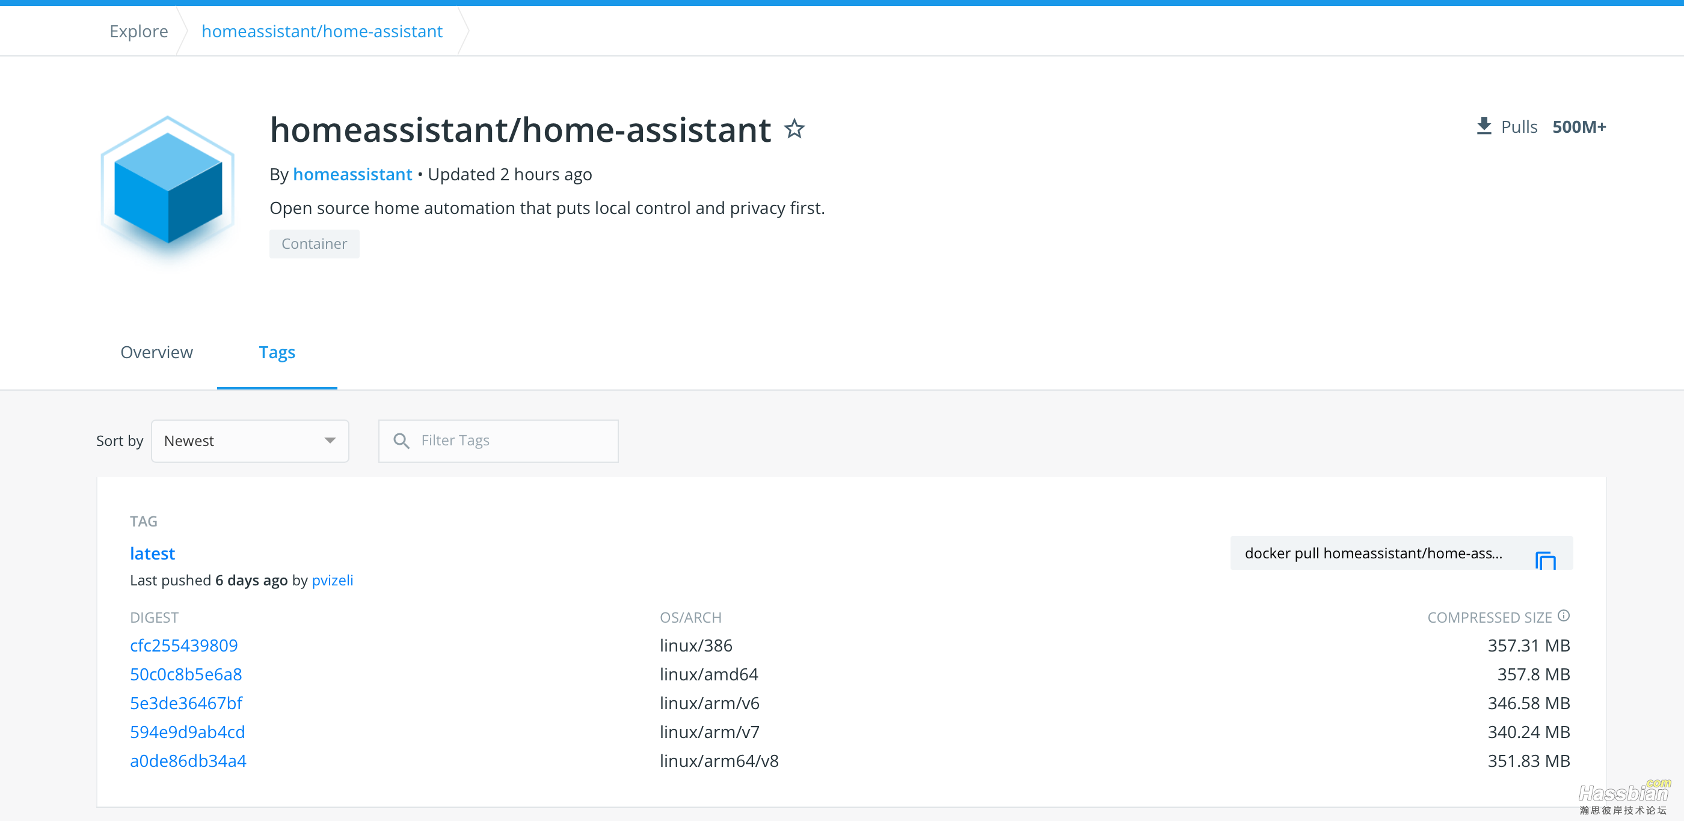
Task: Open pvizeli user profile link
Action: pyautogui.click(x=332, y=580)
